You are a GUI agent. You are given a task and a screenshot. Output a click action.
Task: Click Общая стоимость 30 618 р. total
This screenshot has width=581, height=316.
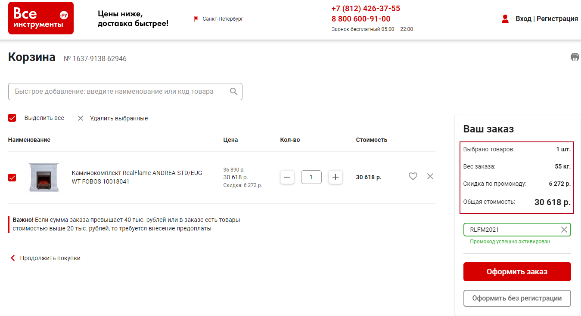553,202
